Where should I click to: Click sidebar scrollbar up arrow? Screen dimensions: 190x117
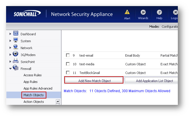(58, 101)
